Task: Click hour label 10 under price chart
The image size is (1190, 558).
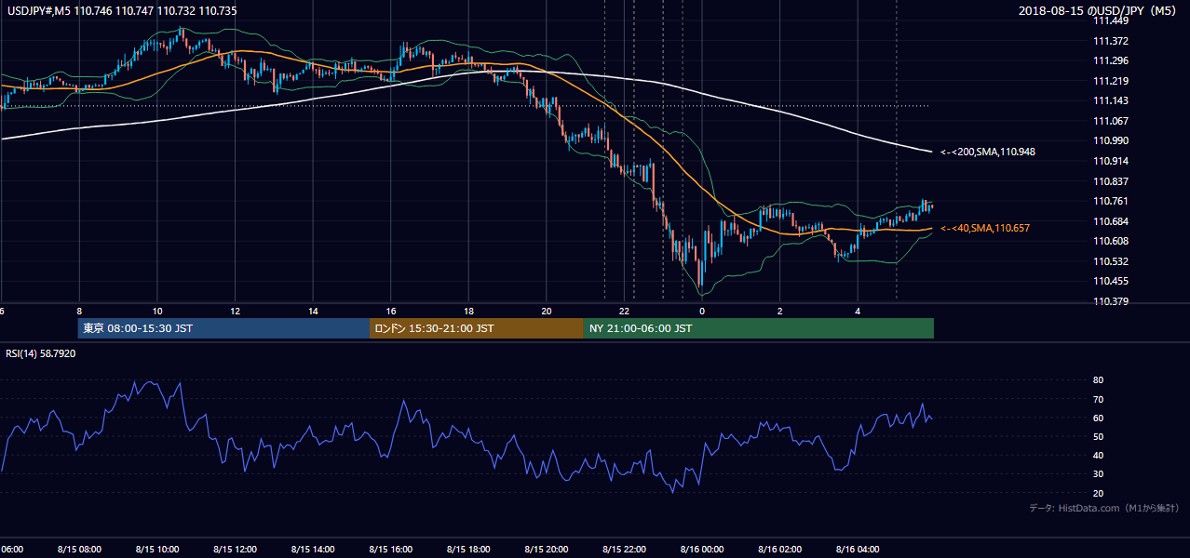Action: 157,311
